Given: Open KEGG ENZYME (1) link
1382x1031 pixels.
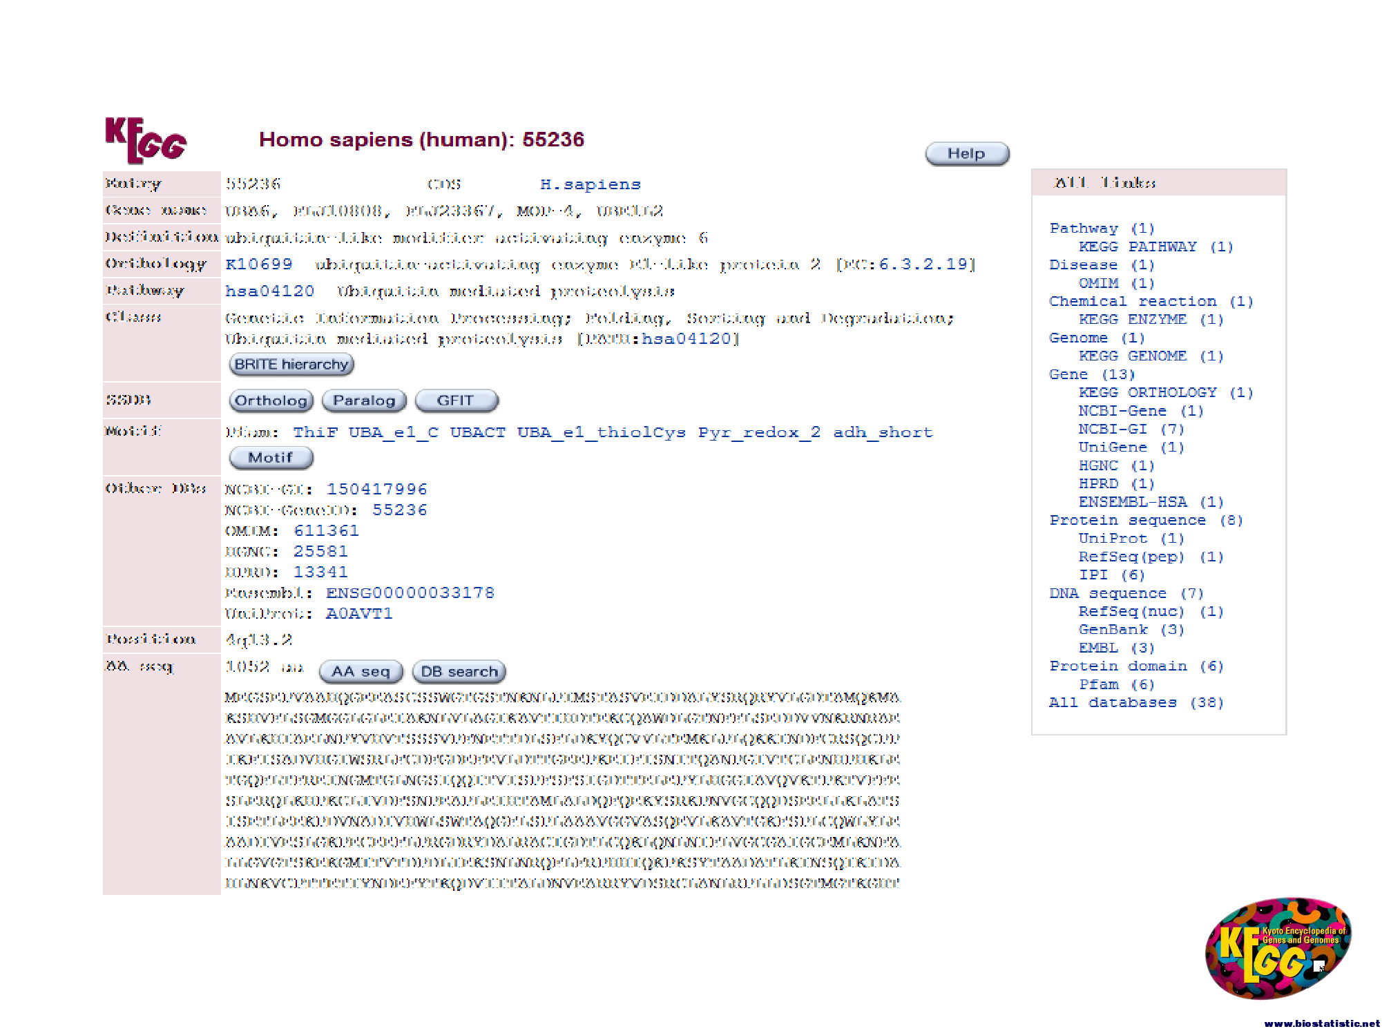Looking at the screenshot, I should [1151, 320].
